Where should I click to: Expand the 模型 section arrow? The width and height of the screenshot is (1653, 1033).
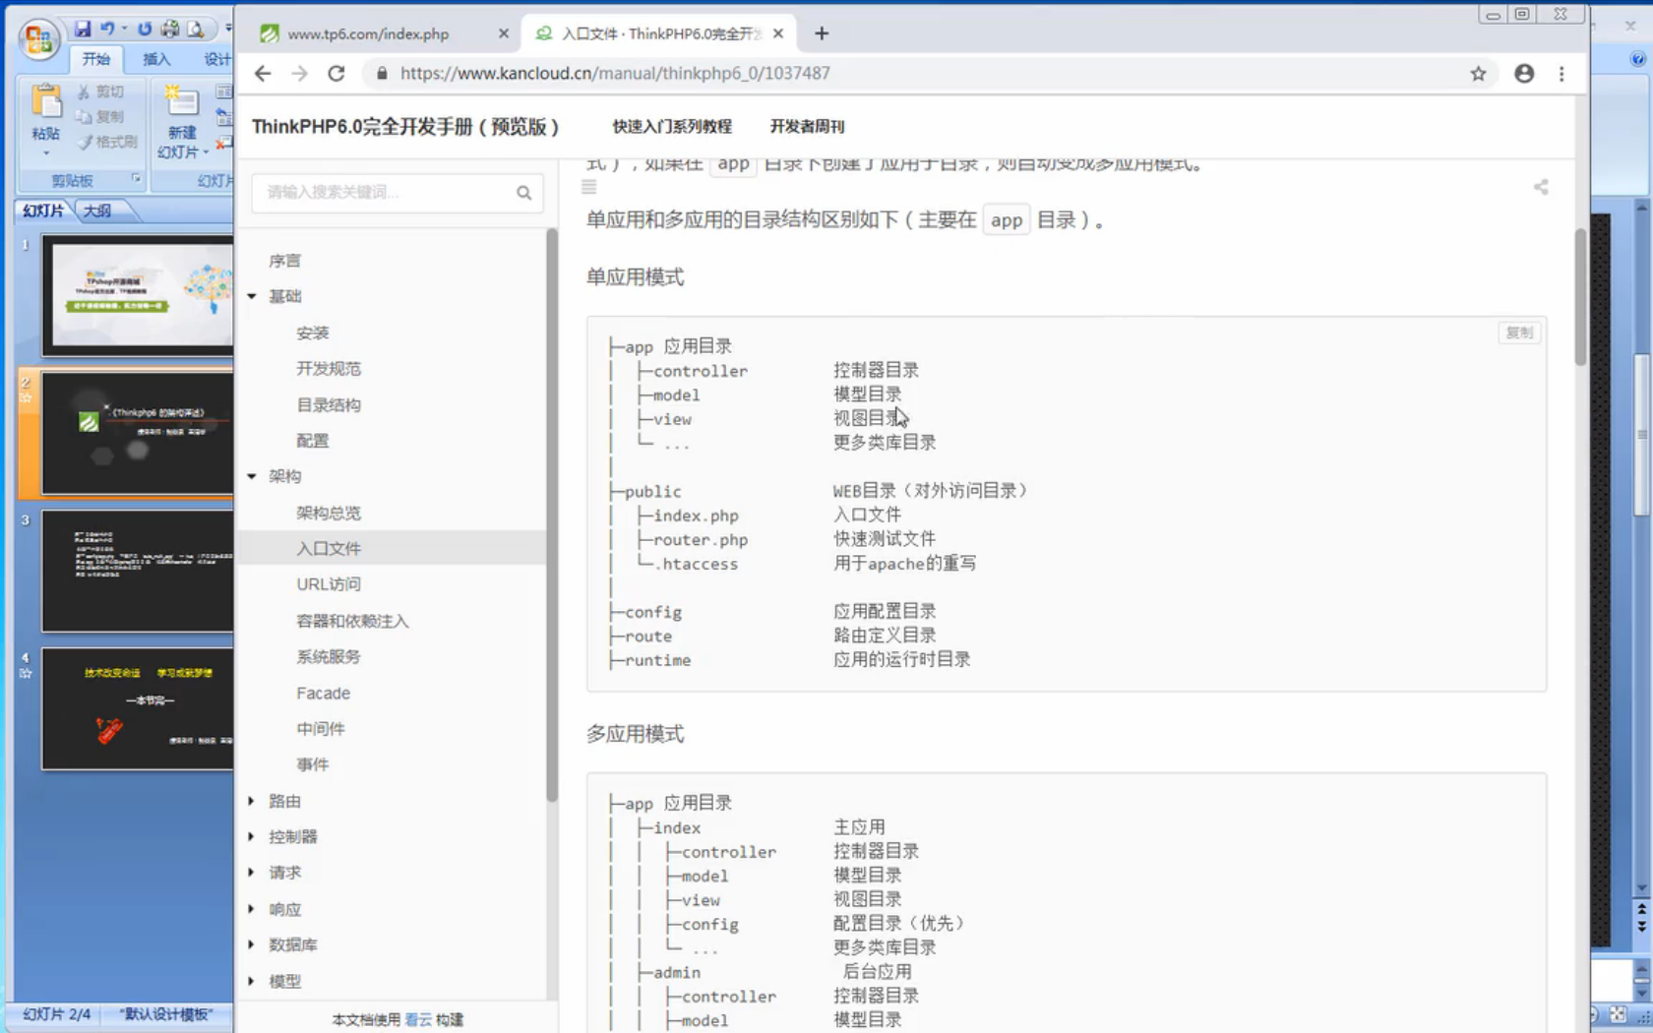[251, 981]
